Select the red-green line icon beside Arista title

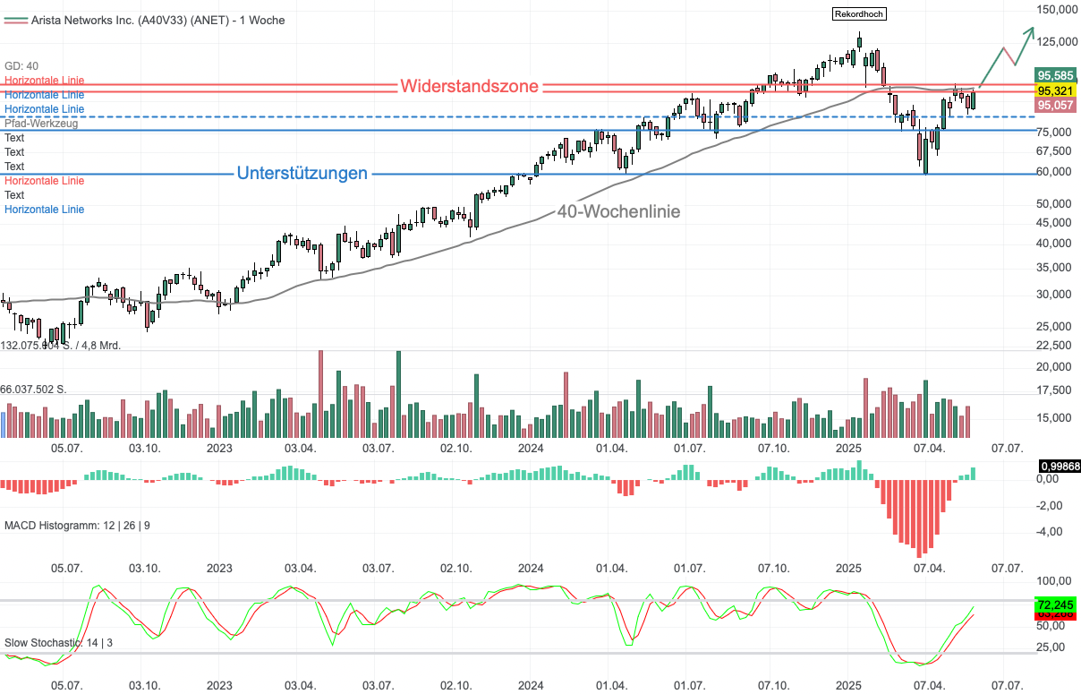tap(15, 20)
